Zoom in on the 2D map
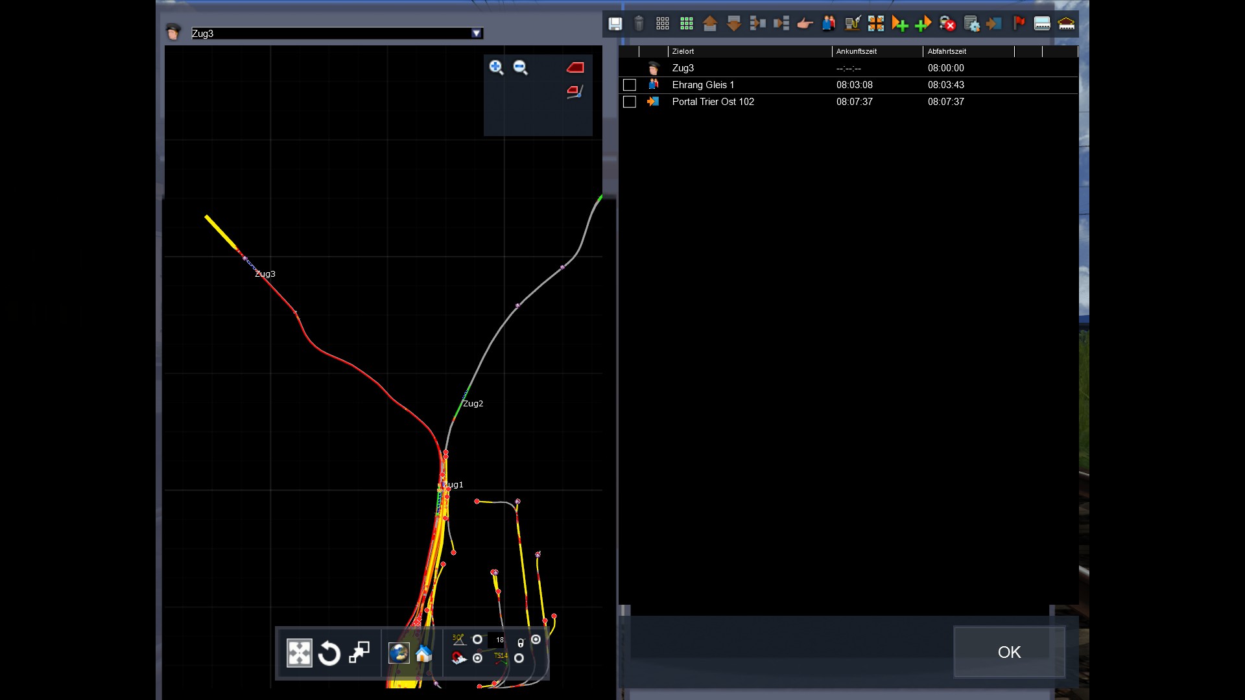Viewport: 1245px width, 700px height. pyautogui.click(x=496, y=67)
